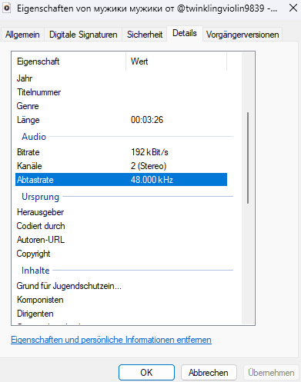Viewport: 301px width, 382px height.
Task: Click the length value 00:03:26
Action: (x=147, y=120)
